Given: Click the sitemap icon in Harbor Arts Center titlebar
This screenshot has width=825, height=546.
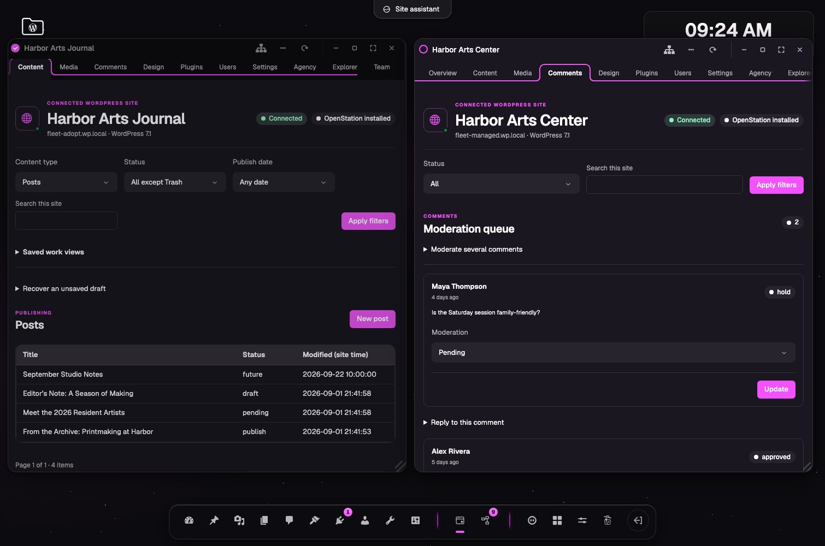Looking at the screenshot, I should tap(669, 50).
